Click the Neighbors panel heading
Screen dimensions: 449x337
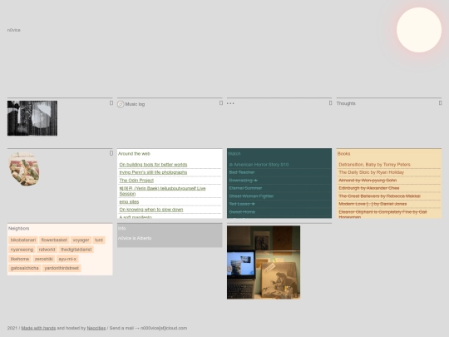pos(18,228)
